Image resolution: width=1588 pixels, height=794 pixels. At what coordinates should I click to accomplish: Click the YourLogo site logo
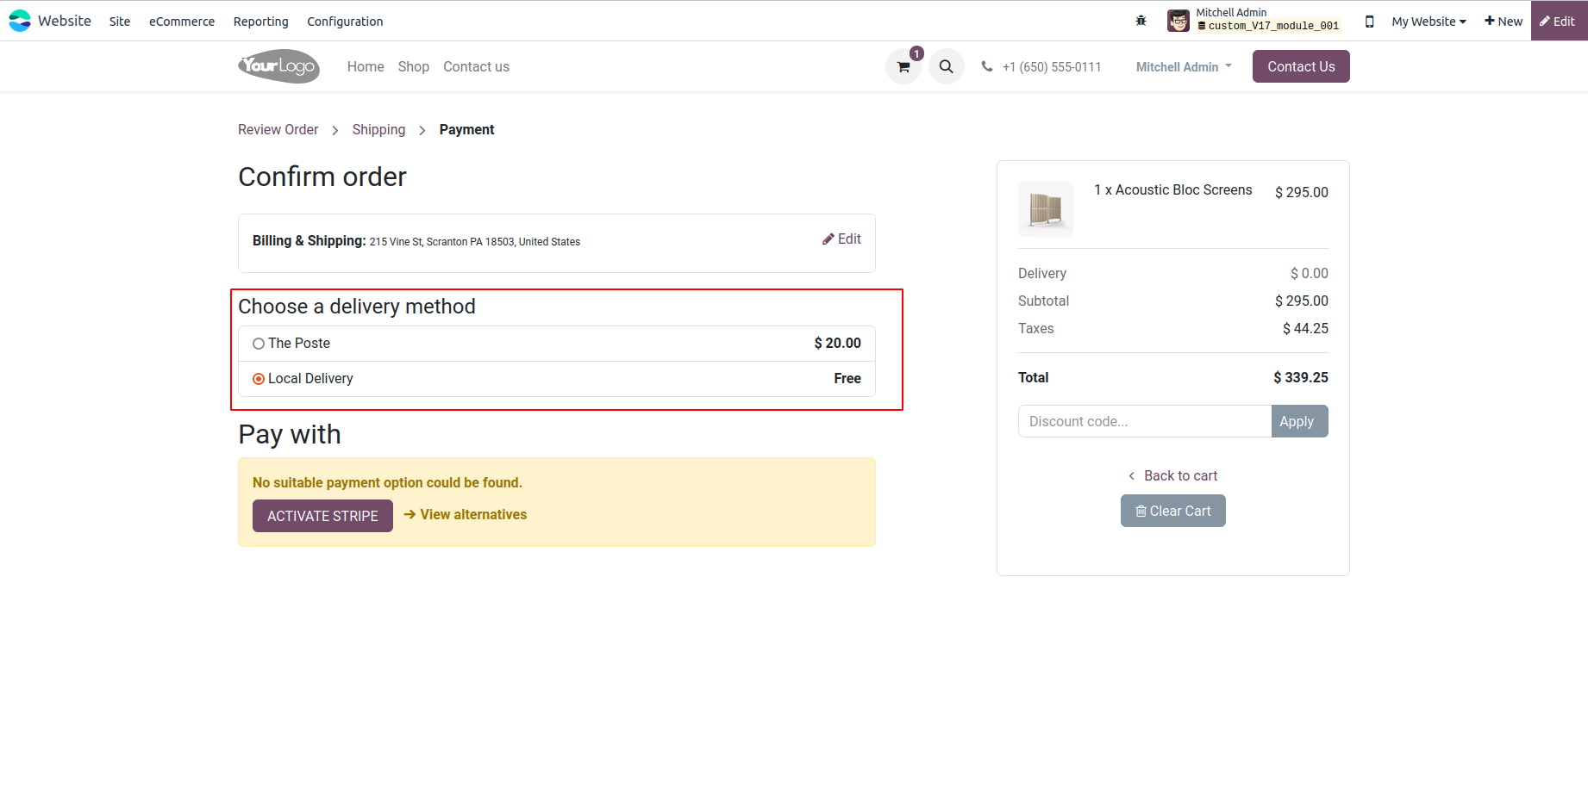coord(278,66)
